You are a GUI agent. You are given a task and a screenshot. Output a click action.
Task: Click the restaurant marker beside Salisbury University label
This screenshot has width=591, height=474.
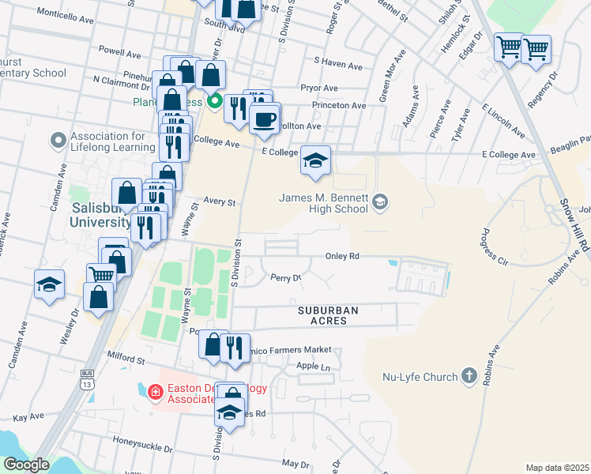[145, 229]
